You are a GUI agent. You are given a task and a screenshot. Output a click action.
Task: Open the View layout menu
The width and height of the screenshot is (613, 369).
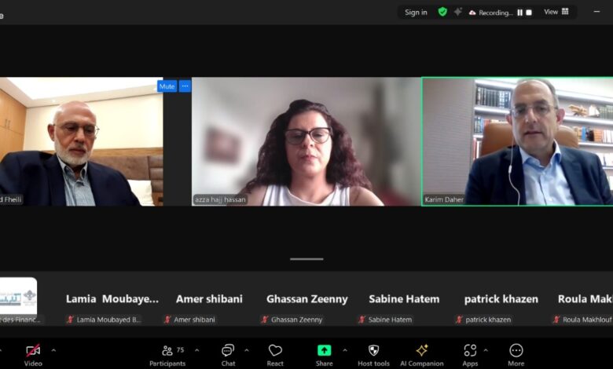click(556, 12)
